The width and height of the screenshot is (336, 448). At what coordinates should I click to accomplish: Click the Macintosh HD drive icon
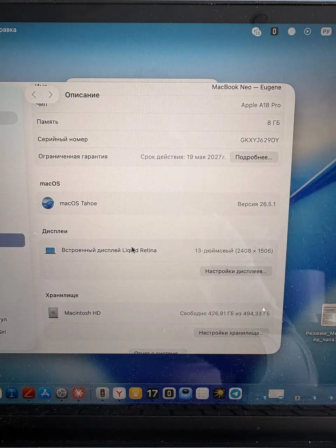53,313
